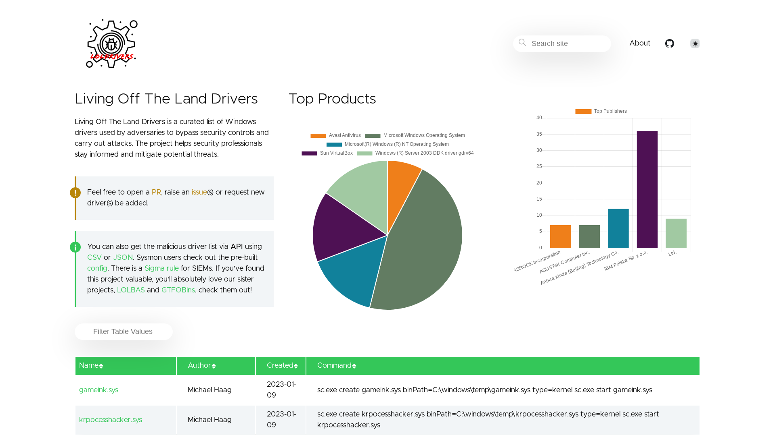Screen dimensions: 775x435
Task: Open the krpocesshacker.sys driver entry
Action: click(111, 420)
